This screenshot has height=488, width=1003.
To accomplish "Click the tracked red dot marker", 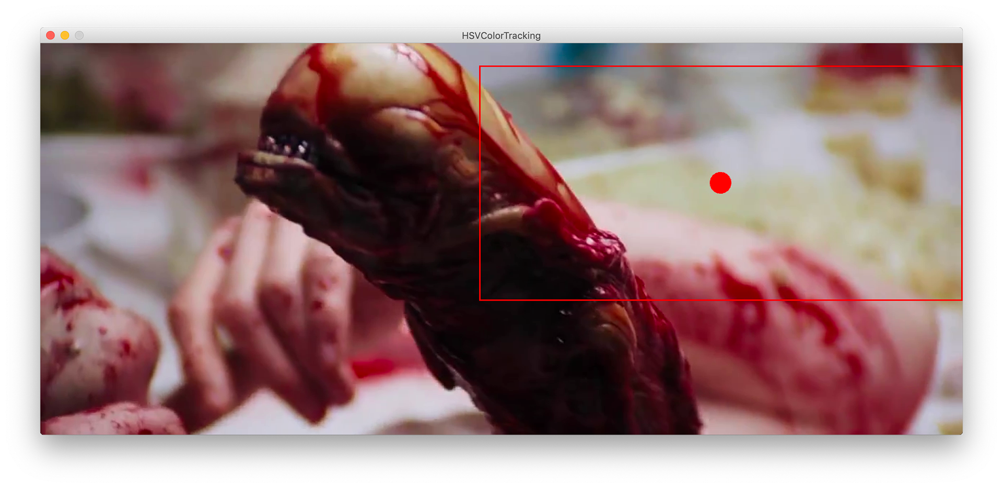I will coord(720,183).
